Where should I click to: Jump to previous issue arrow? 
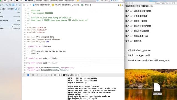118,5
